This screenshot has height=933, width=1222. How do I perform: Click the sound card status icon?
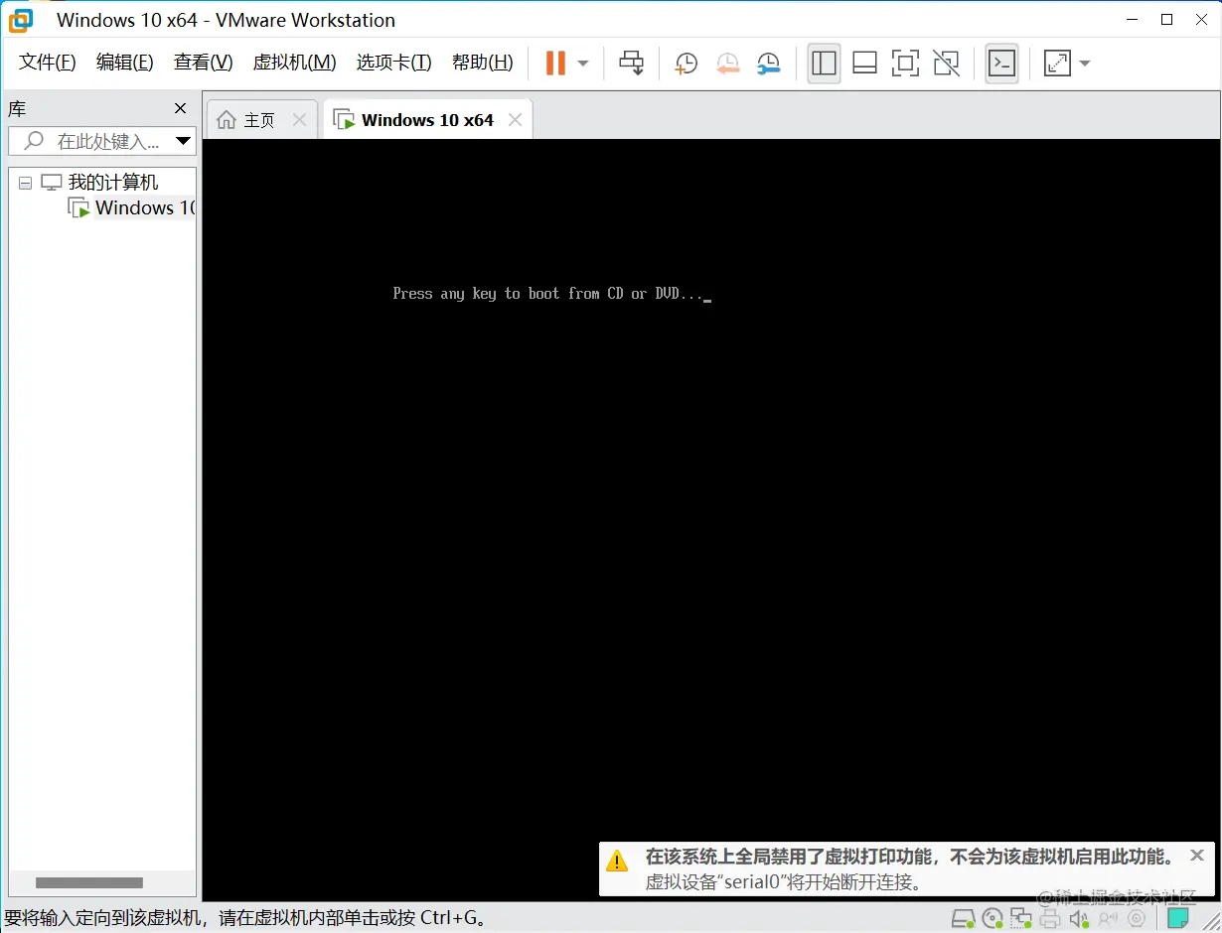click(x=1079, y=918)
